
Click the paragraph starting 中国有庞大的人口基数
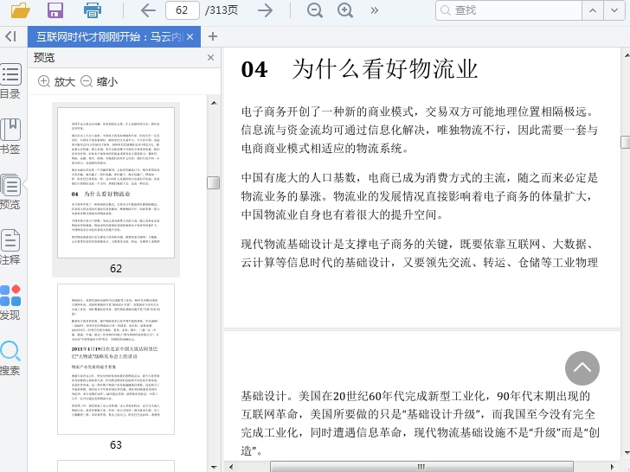[420, 196]
